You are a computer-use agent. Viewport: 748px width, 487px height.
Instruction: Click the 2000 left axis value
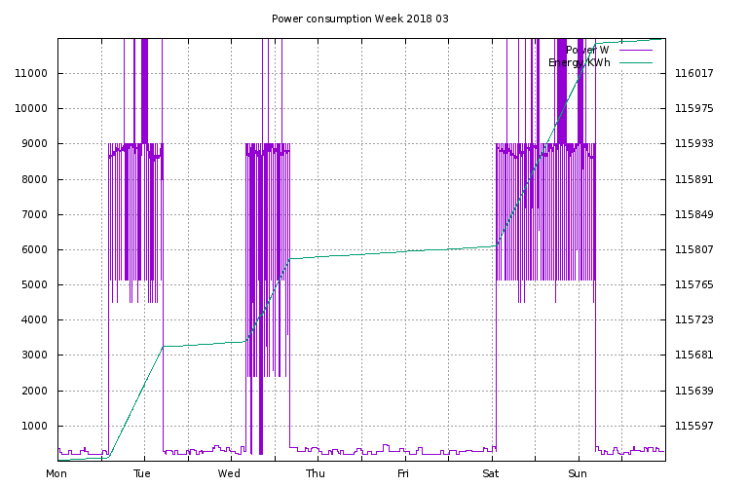(34, 392)
